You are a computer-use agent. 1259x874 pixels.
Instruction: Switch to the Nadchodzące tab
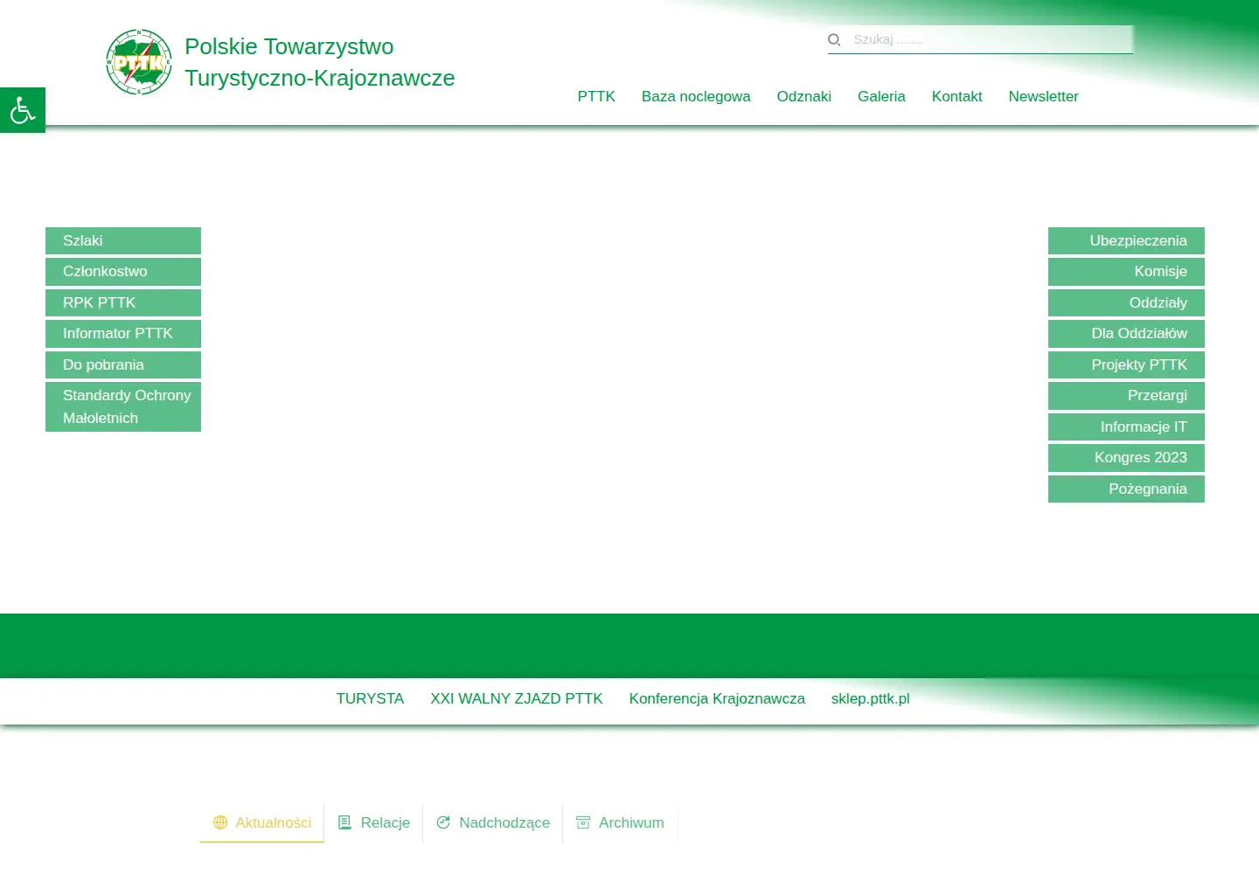click(x=493, y=822)
